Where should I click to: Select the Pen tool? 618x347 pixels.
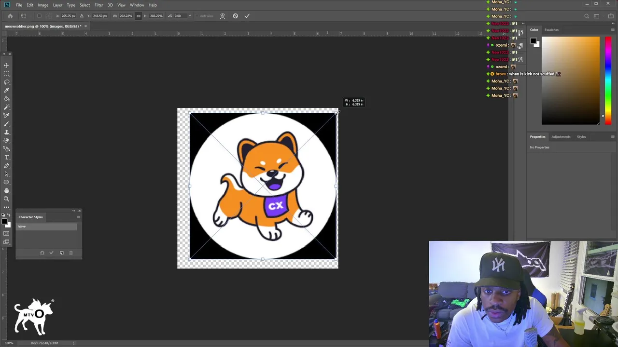pos(6,166)
